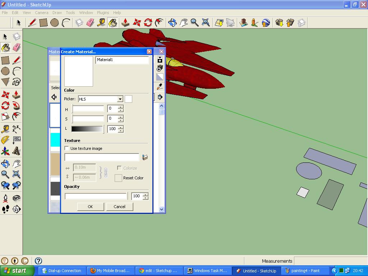The image size is (368, 276).
Task: Click the help question mark in status bar
Action: coord(38,261)
